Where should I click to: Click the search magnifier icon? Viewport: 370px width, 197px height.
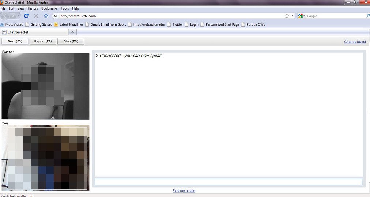click(368, 16)
